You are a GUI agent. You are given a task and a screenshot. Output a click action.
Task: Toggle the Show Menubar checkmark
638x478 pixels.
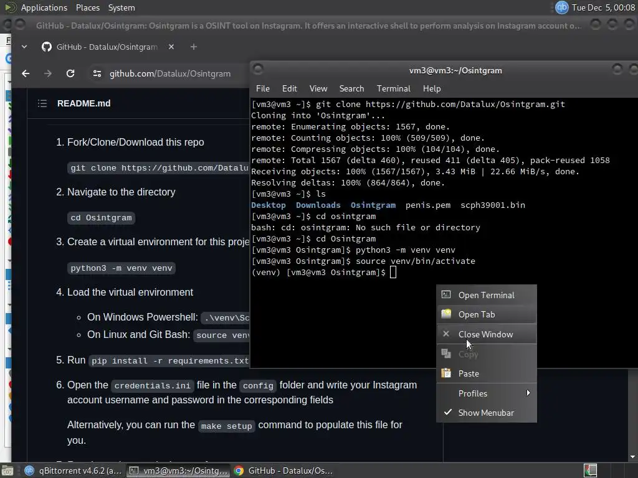point(487,413)
